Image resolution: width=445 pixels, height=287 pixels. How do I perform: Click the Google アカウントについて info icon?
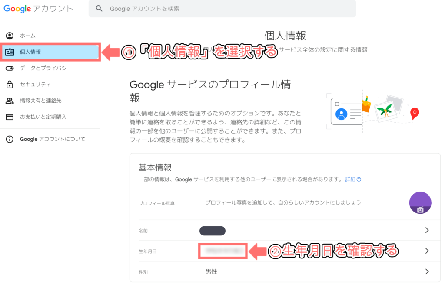10,139
